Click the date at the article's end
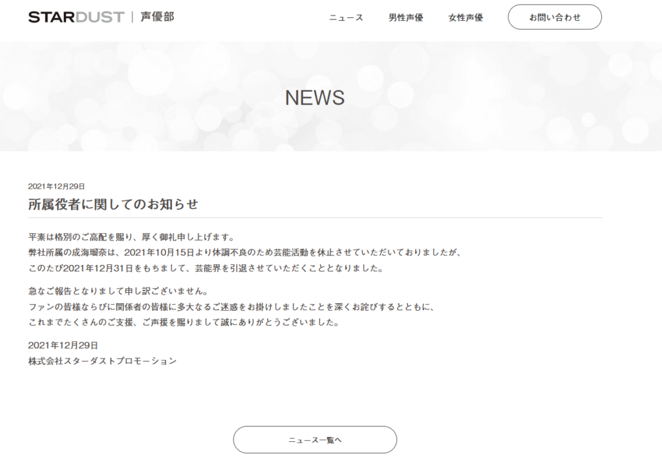662x473 pixels. point(63,345)
